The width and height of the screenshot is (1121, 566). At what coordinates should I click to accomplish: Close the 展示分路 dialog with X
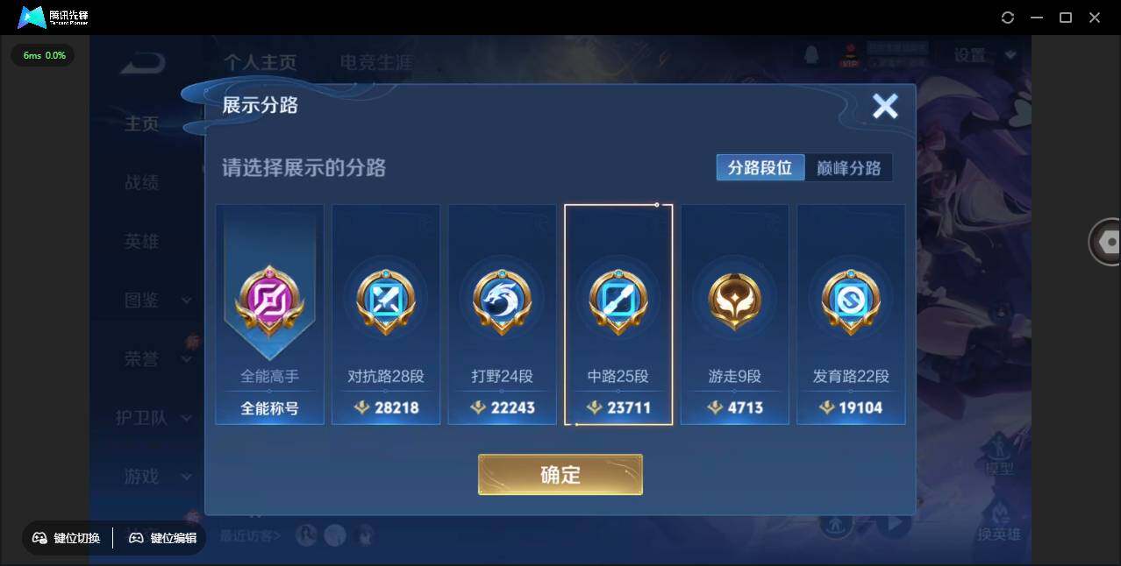coord(885,106)
